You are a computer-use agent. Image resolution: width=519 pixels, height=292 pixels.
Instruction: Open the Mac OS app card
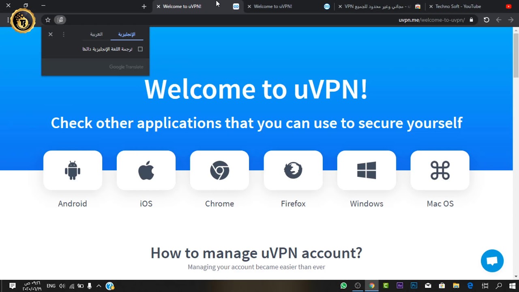440,170
